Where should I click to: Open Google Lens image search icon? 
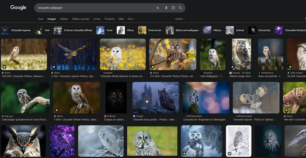pos(173,8)
